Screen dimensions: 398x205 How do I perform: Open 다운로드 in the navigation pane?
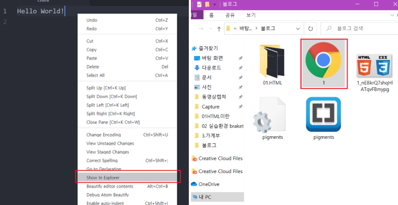(211, 68)
